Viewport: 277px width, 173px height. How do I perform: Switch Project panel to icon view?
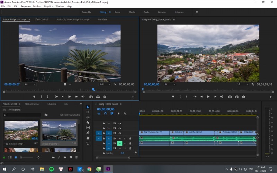(x=16, y=157)
